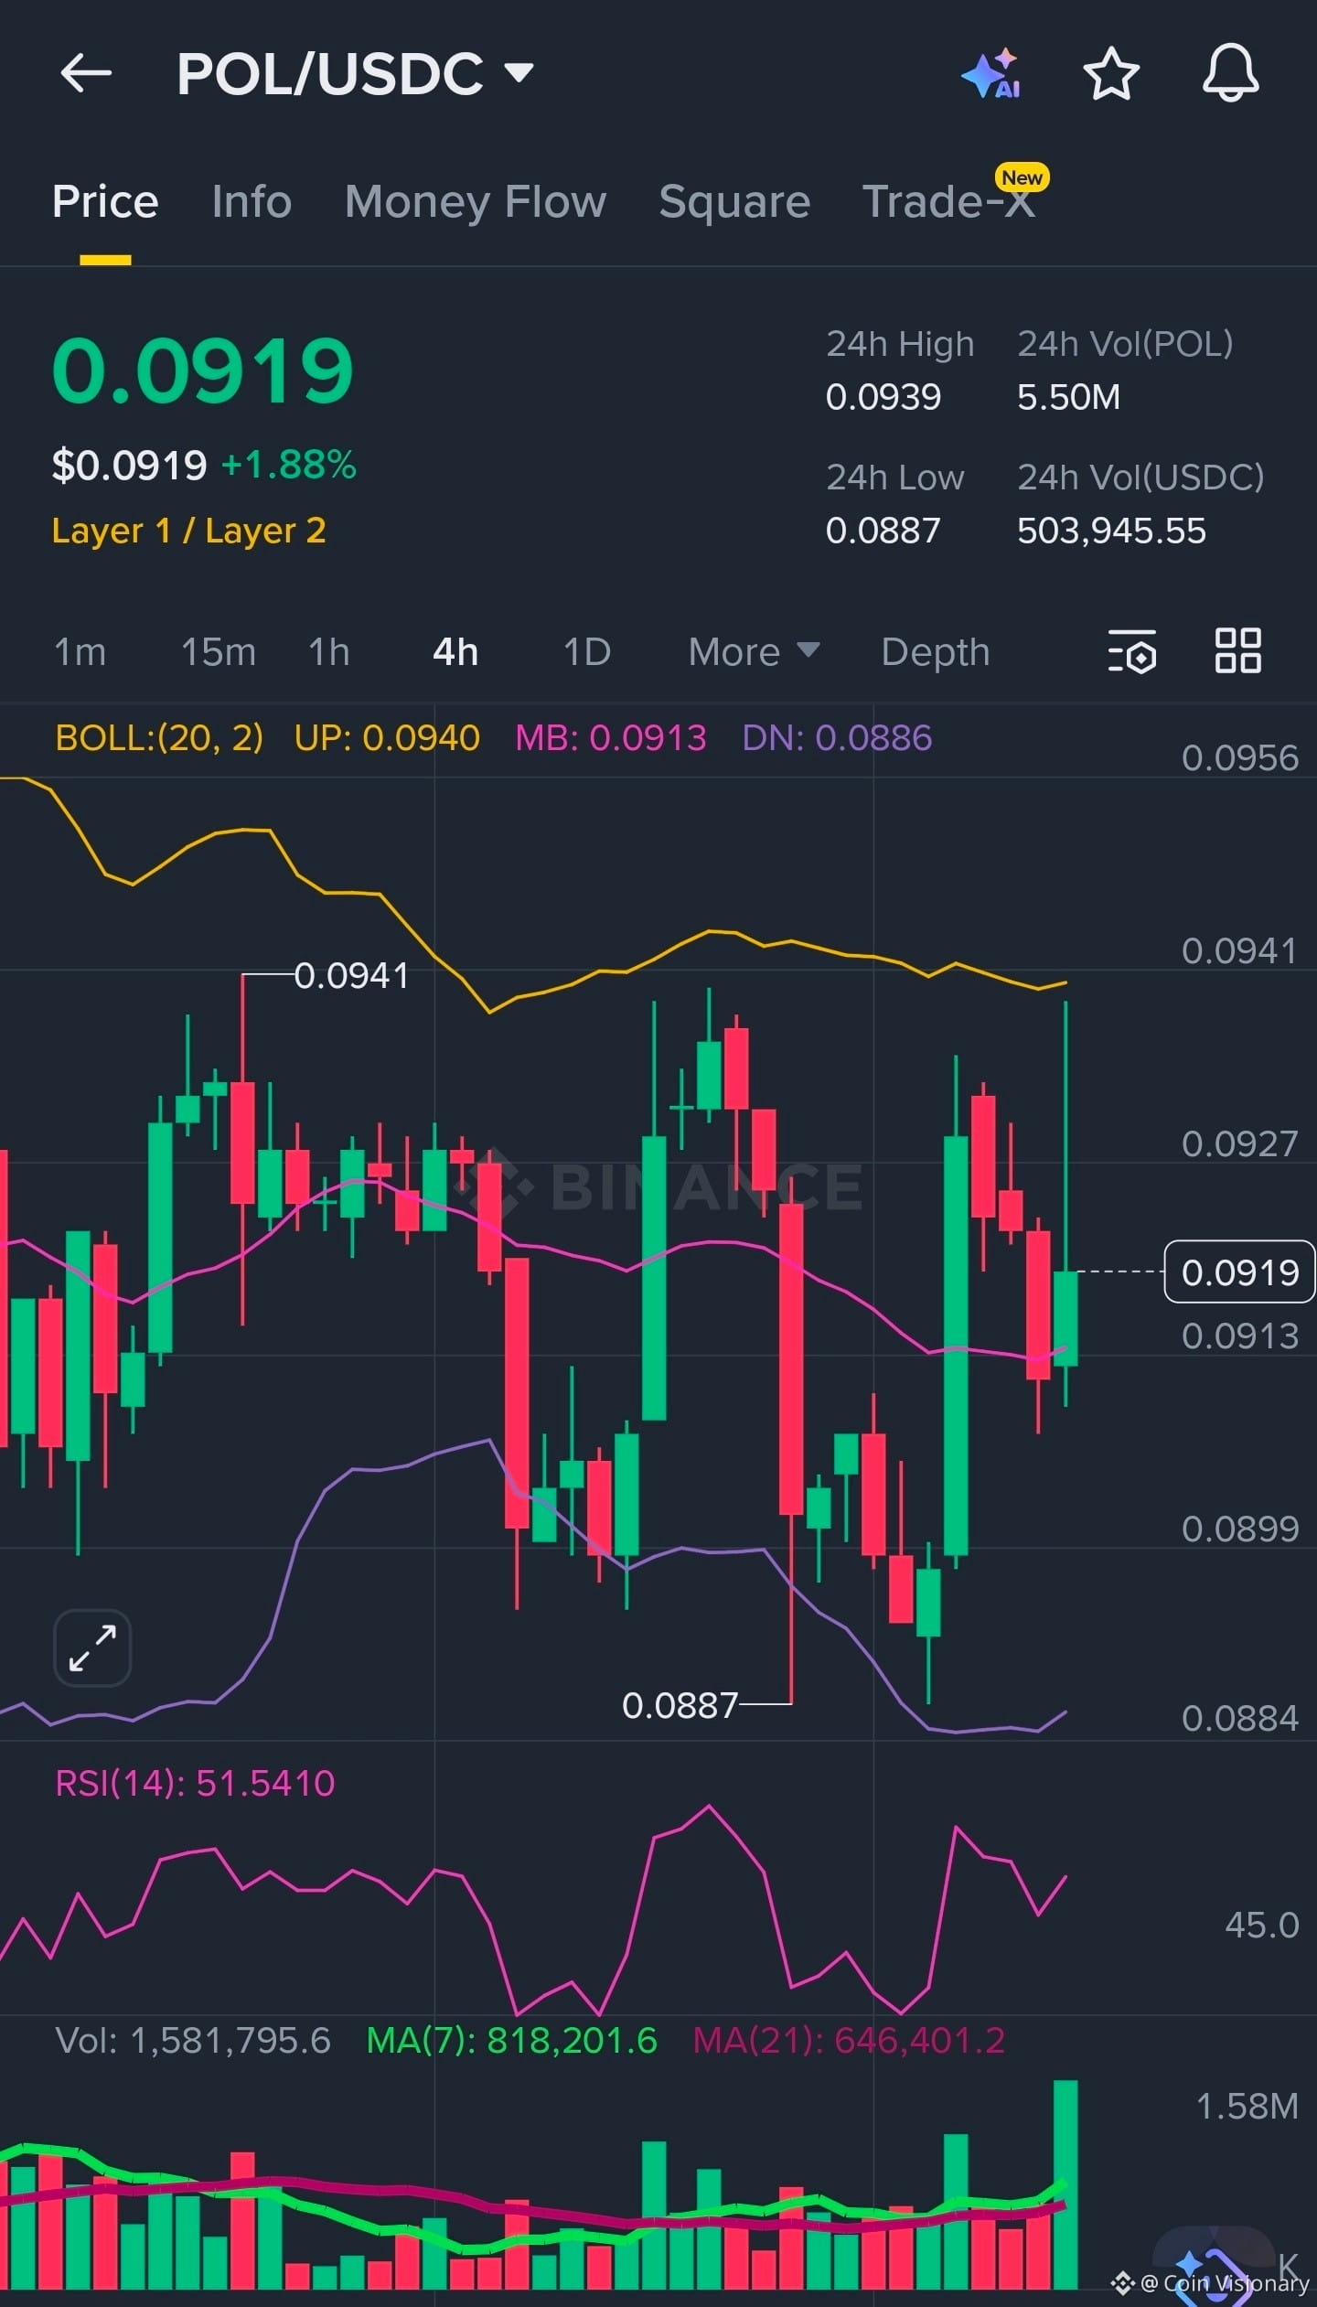The height and width of the screenshot is (2307, 1317).
Task: Open the Money Flow tab
Action: tap(476, 201)
